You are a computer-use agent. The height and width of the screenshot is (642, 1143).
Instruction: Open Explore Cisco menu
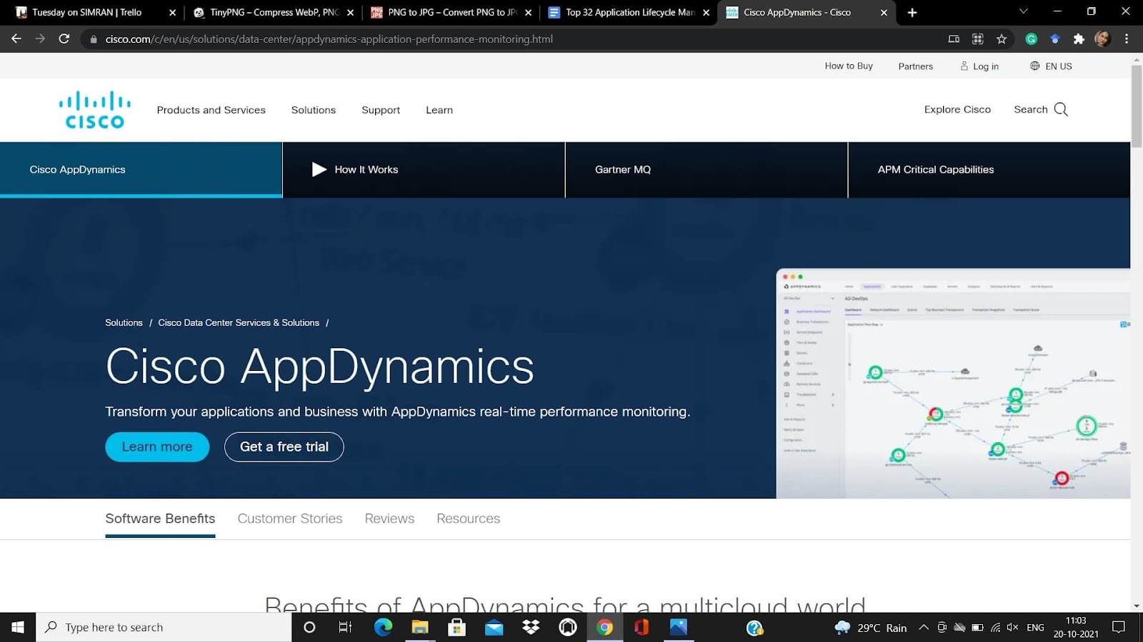pos(957,109)
